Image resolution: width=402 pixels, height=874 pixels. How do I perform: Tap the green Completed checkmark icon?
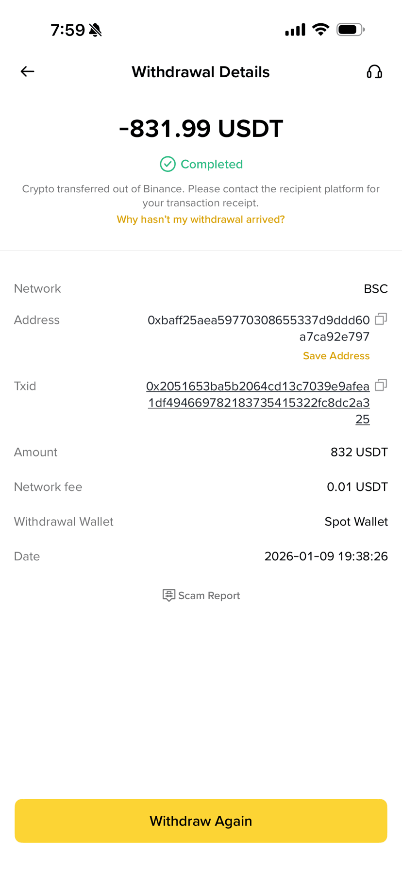[167, 164]
